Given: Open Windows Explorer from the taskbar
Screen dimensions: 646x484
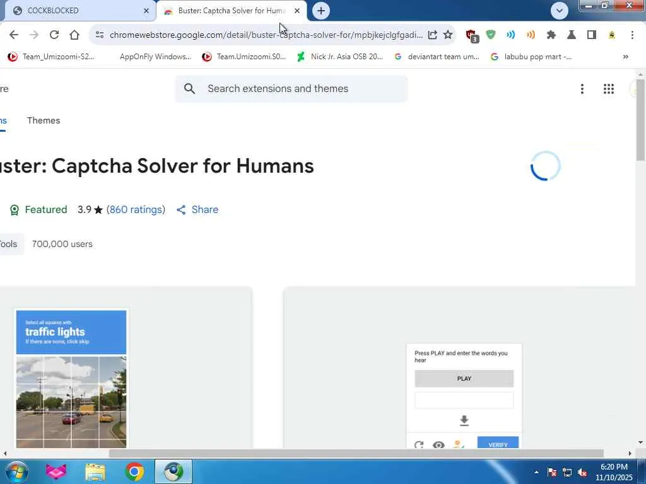Looking at the screenshot, I should [95, 471].
